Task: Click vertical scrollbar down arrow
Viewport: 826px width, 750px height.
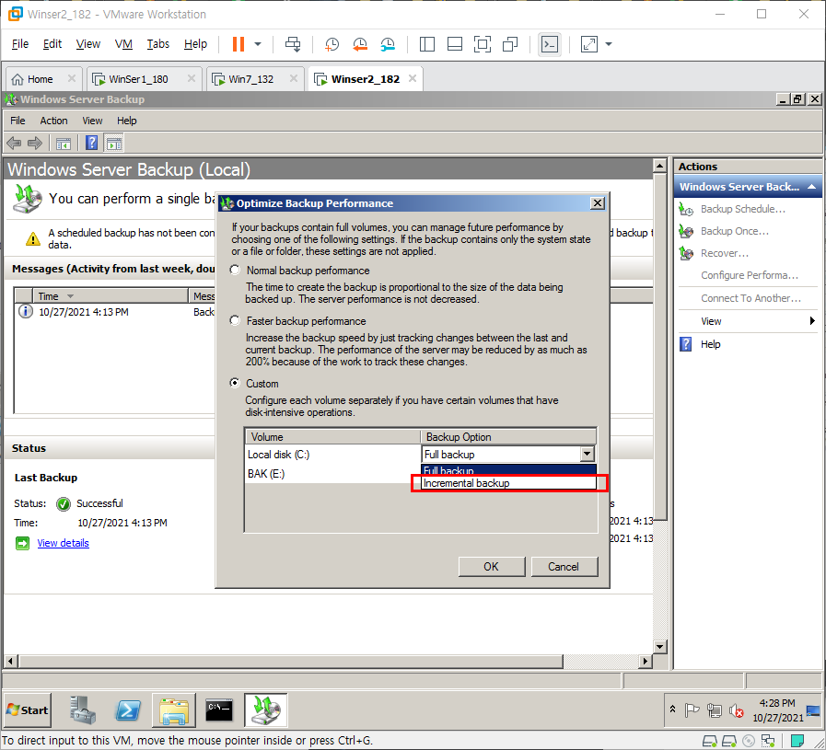Action: (x=659, y=646)
